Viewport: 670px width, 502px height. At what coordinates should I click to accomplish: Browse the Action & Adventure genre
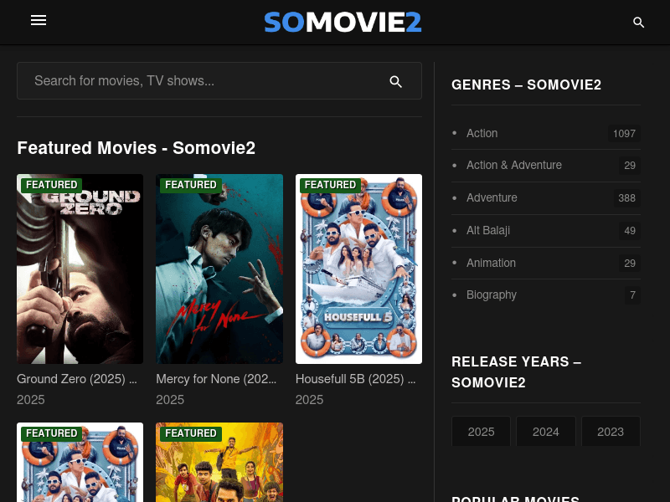(514, 165)
